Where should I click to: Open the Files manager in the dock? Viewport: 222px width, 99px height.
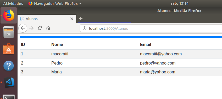tap(9, 32)
